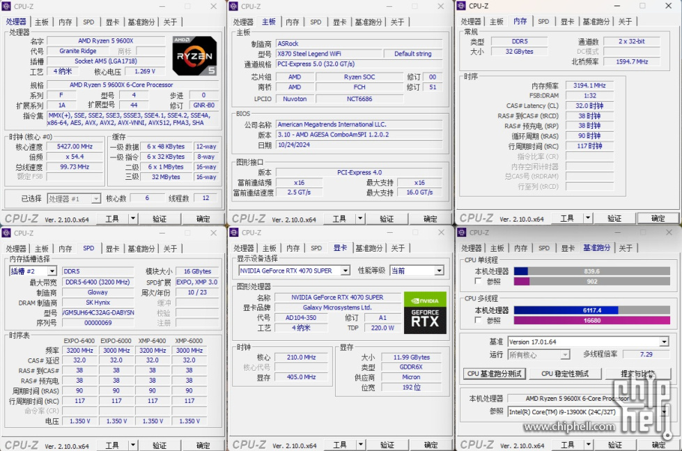Click BIOS date 10/24/2024 field
This screenshot has width=682, height=451.
[x=359, y=145]
